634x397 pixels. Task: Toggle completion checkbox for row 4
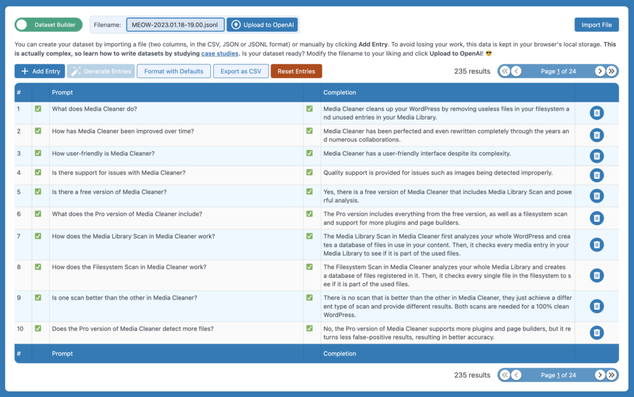(310, 173)
